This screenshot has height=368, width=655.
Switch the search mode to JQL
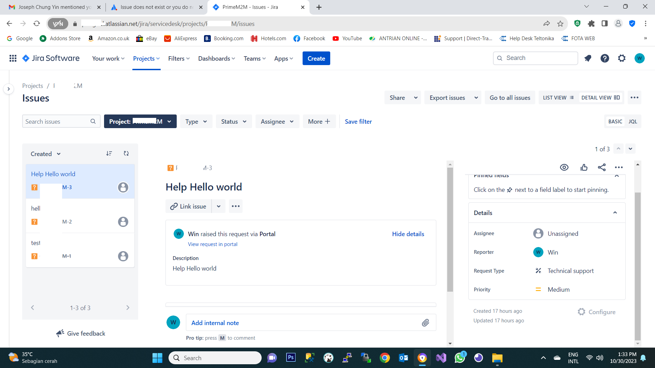(x=632, y=122)
